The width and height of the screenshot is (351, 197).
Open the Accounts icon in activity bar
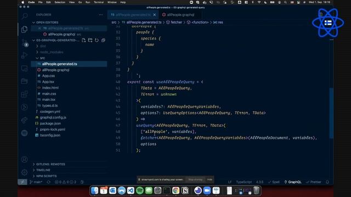(x=24, y=159)
